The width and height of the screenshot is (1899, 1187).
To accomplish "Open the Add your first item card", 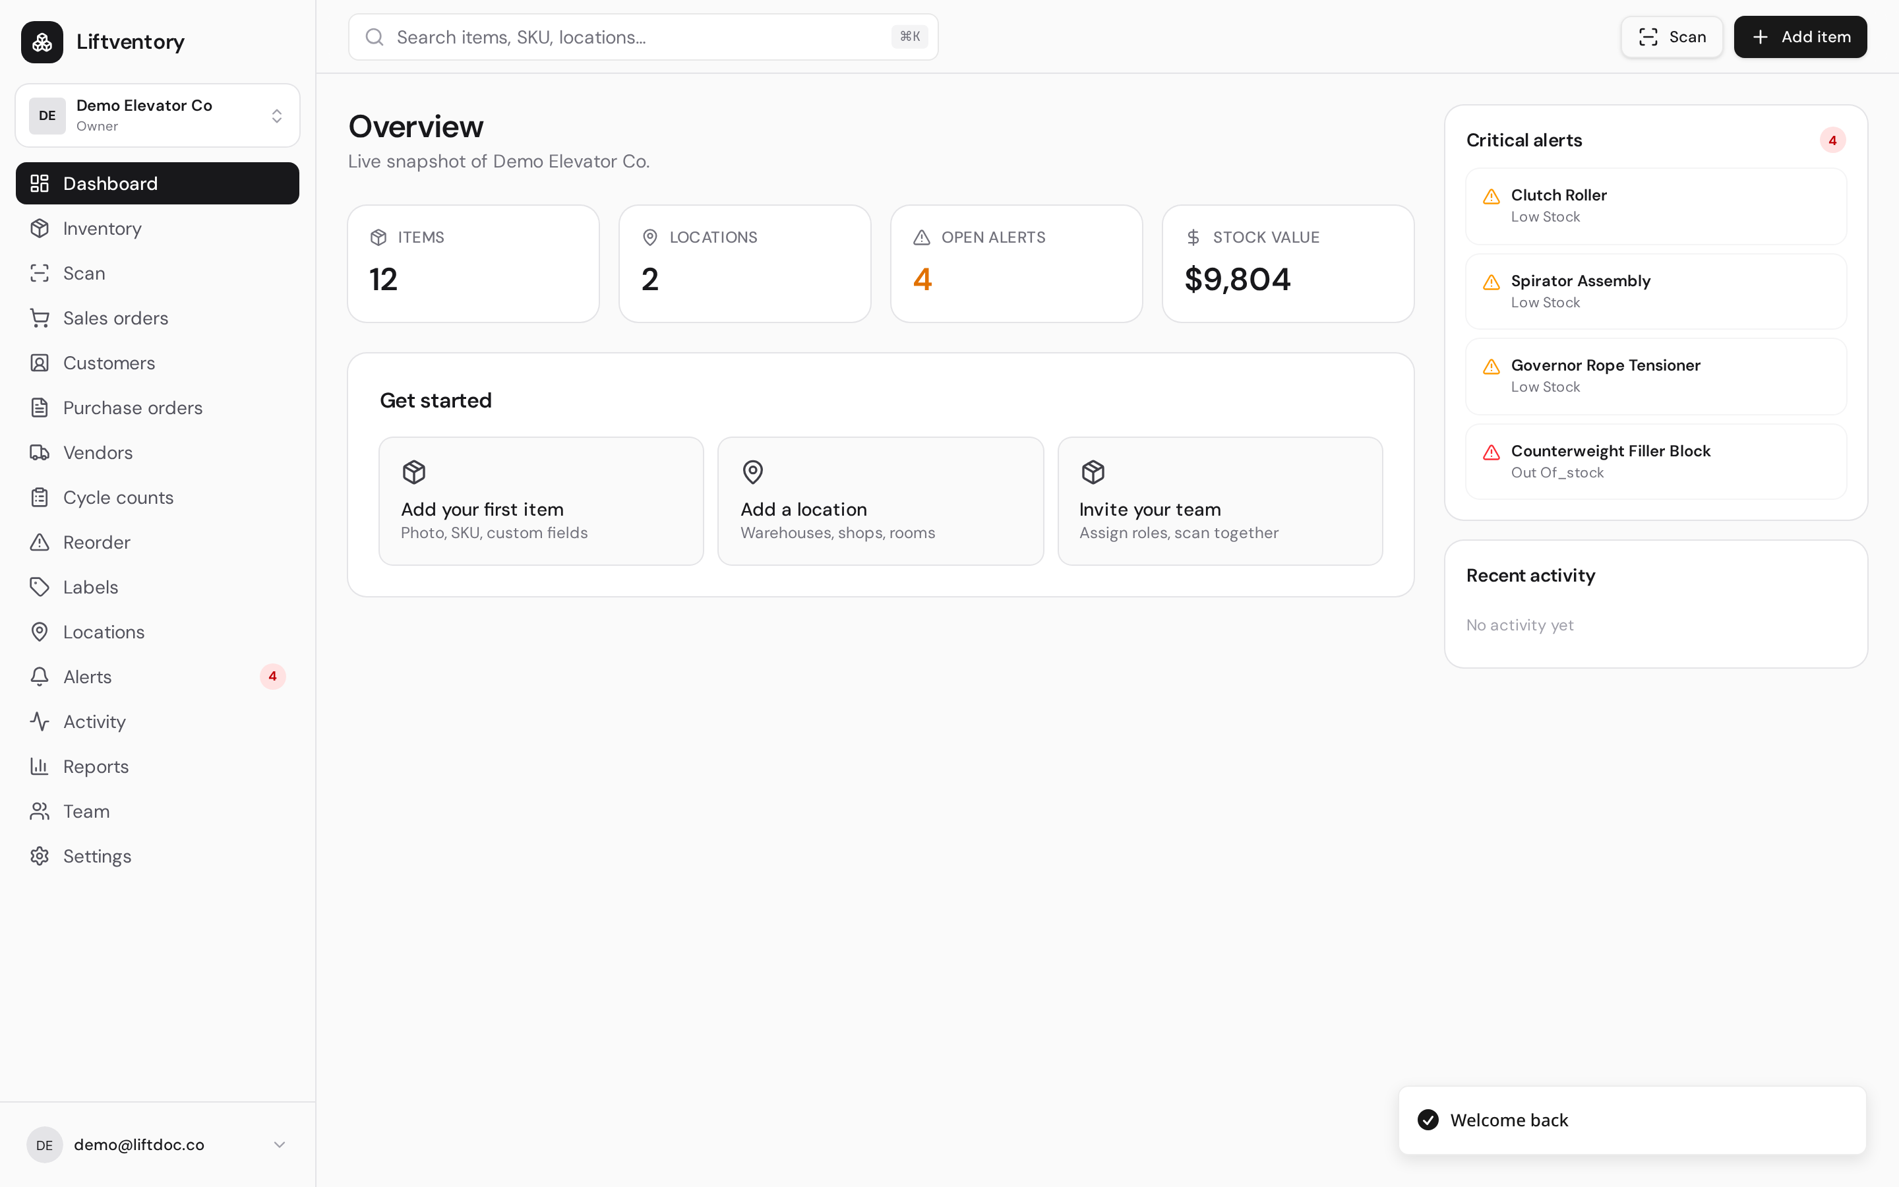I will 541,501.
